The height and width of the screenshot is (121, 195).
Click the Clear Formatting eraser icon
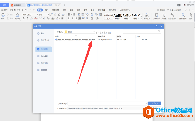(x=59, y=15)
